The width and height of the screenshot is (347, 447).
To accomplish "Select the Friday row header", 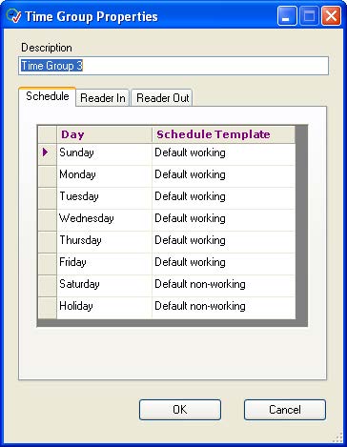I will (x=47, y=264).
